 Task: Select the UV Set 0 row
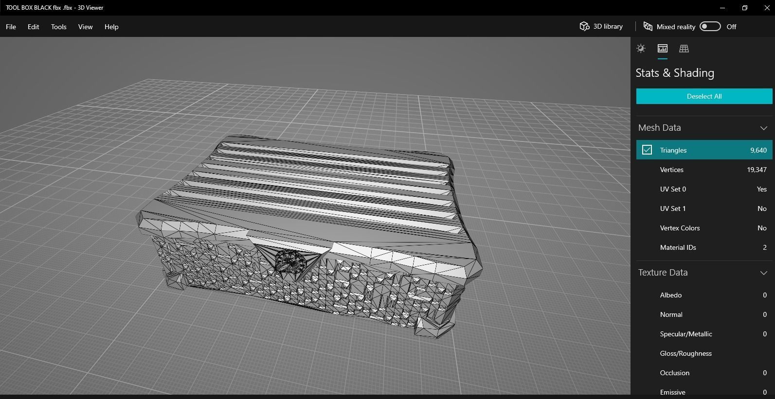point(704,189)
